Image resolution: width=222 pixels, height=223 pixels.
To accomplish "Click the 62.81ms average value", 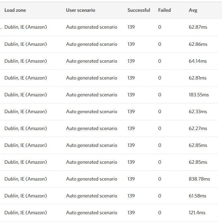I will [x=198, y=78].
